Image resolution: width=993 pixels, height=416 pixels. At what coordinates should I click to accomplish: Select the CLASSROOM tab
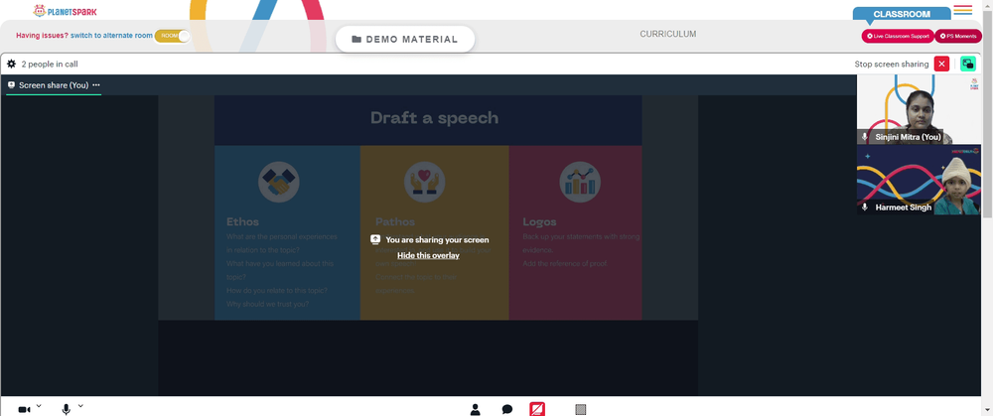pos(902,14)
